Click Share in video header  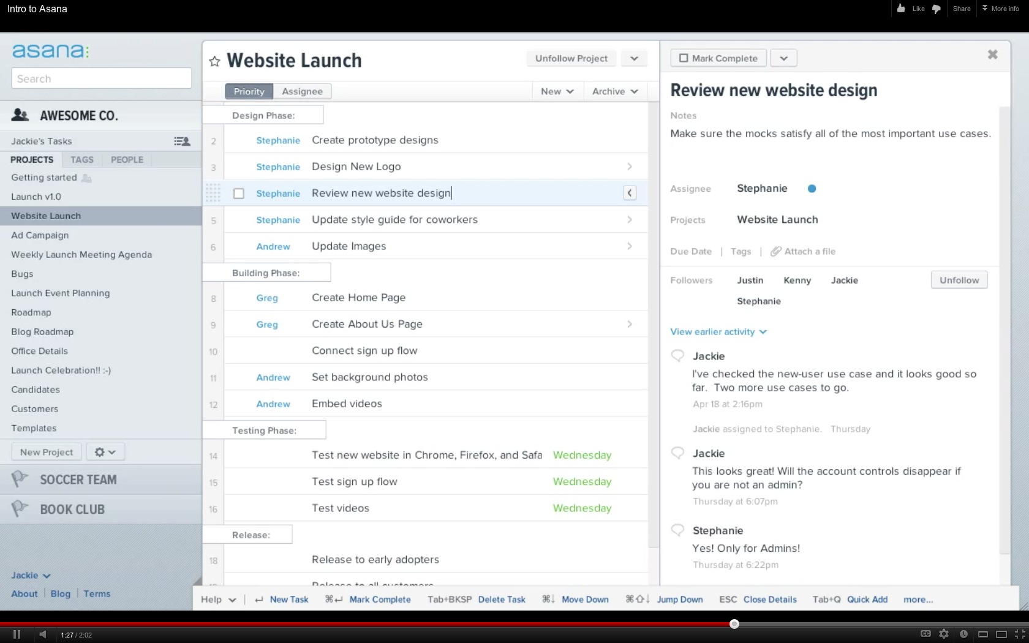[x=962, y=9]
